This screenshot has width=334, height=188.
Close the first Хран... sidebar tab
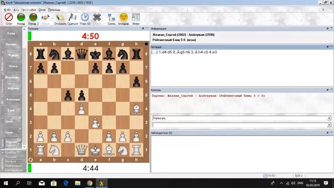pyautogui.click(x=19, y=118)
